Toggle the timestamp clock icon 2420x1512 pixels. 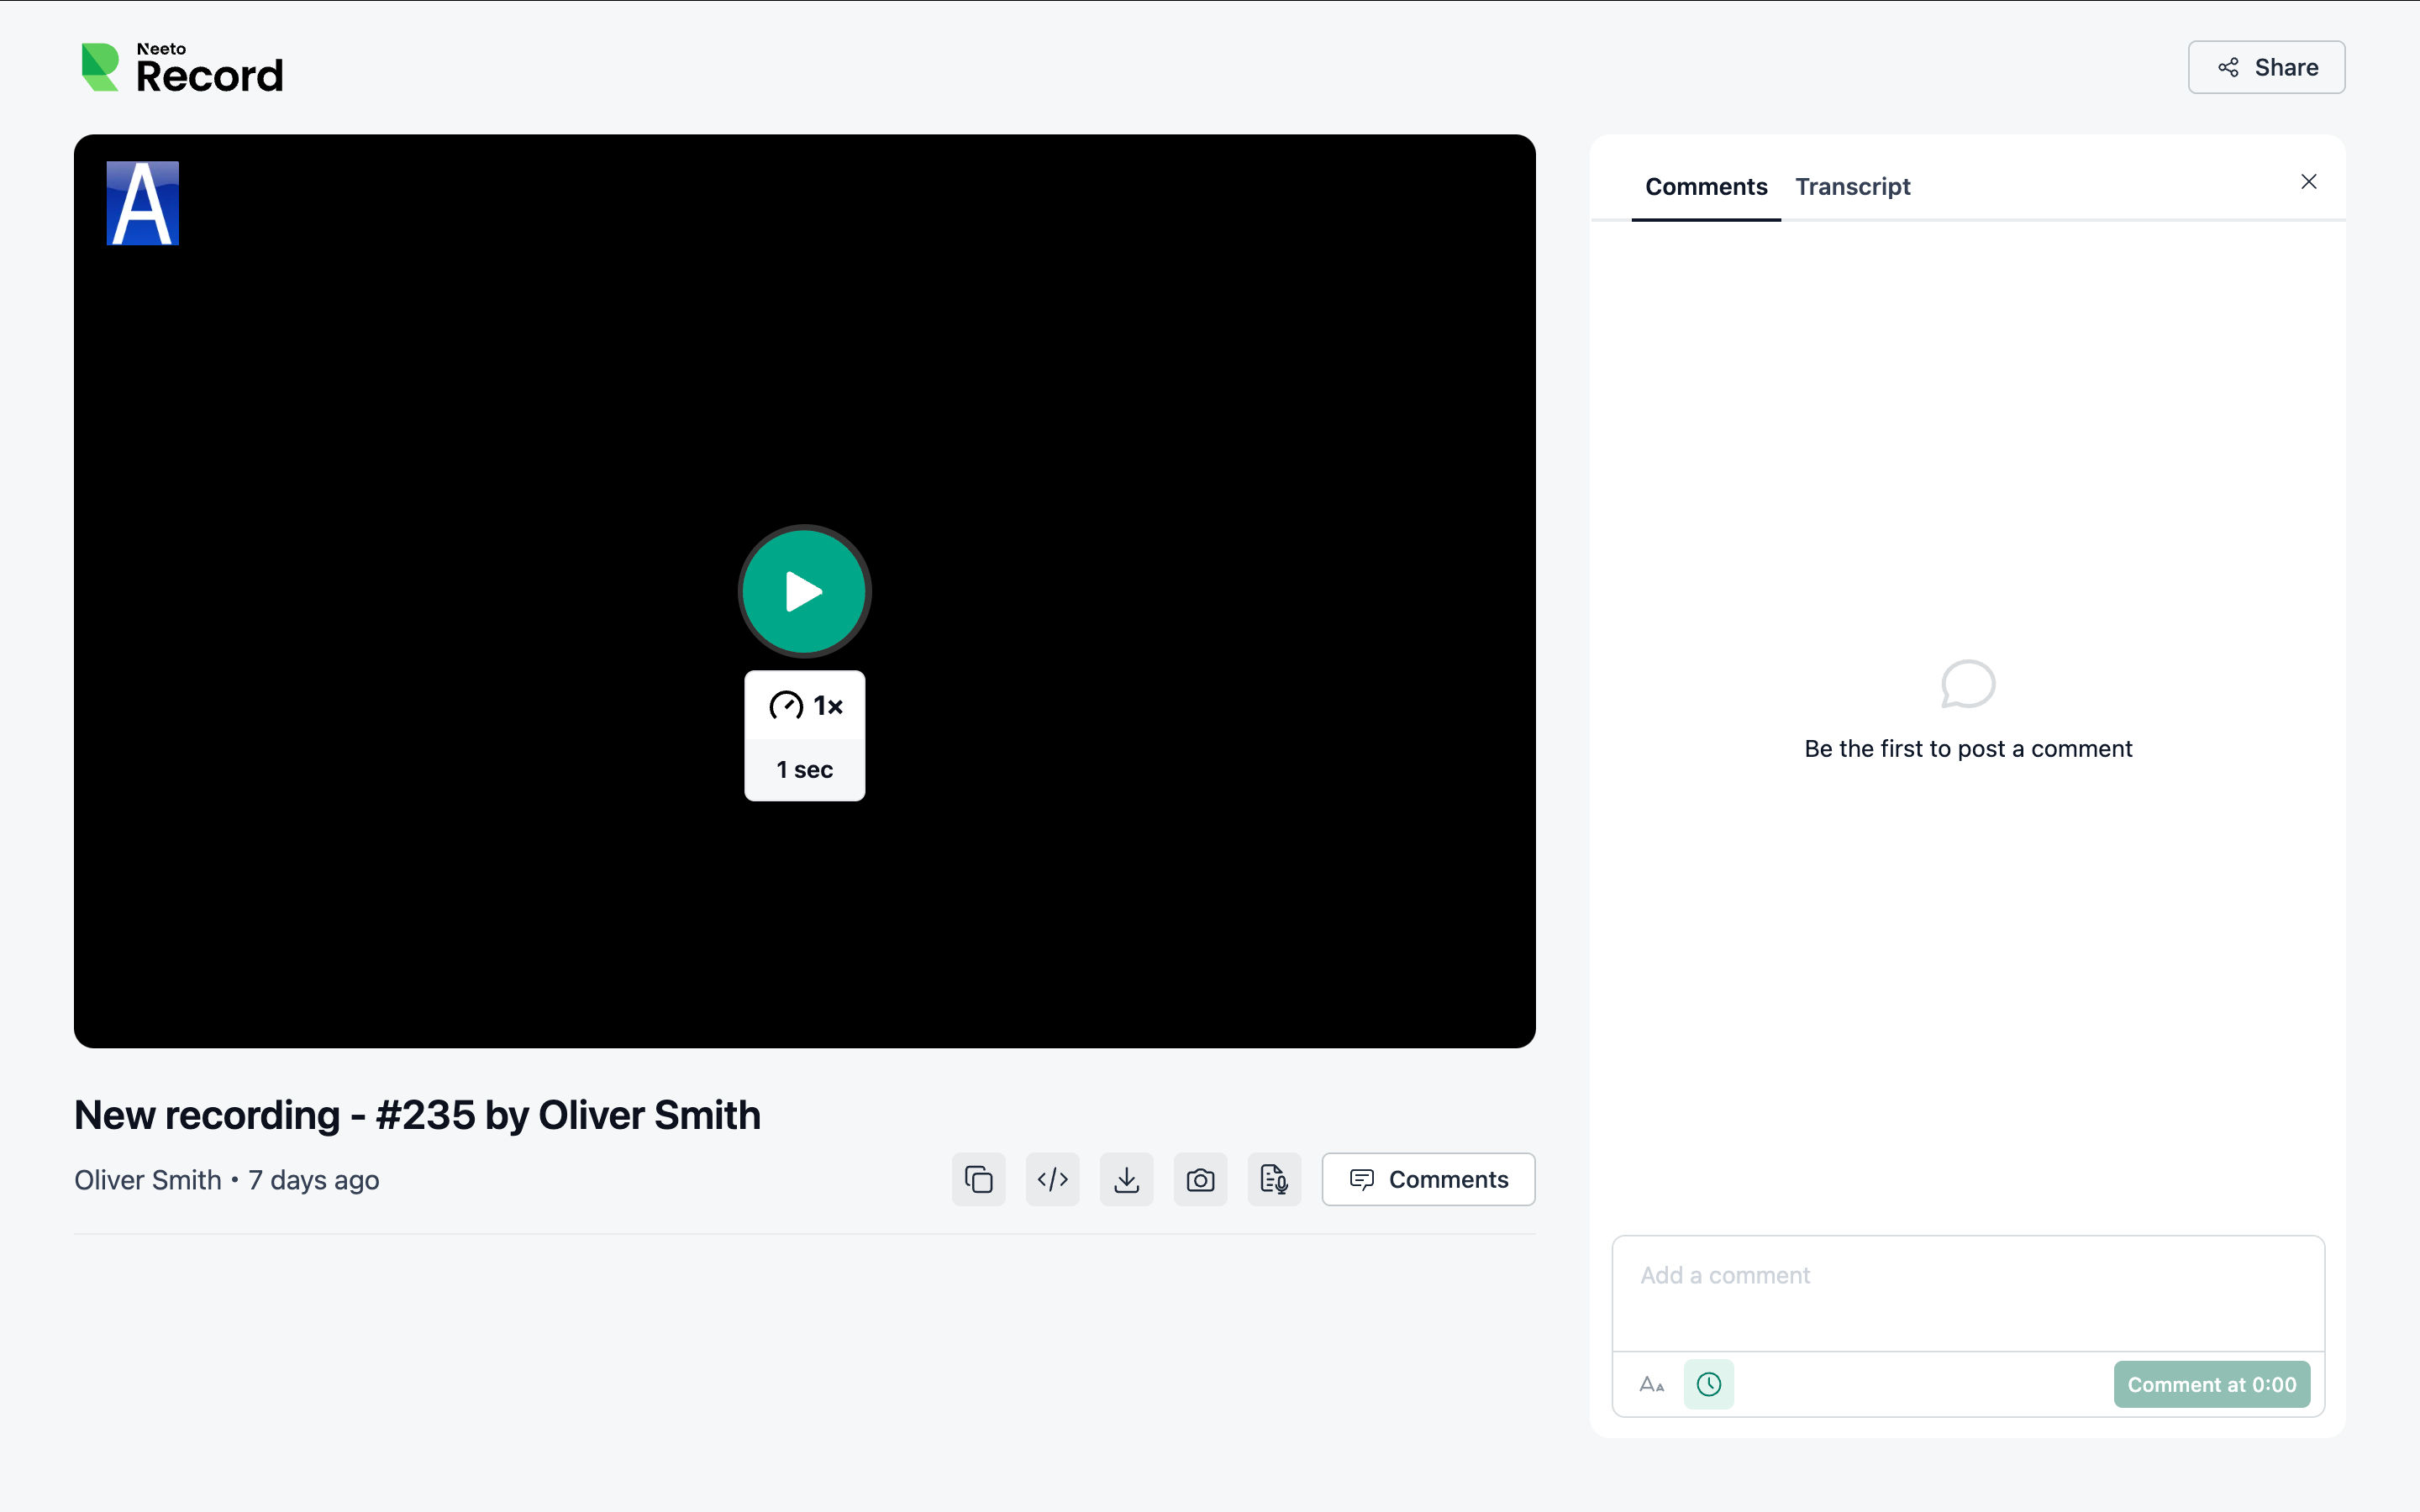pyautogui.click(x=1709, y=1384)
